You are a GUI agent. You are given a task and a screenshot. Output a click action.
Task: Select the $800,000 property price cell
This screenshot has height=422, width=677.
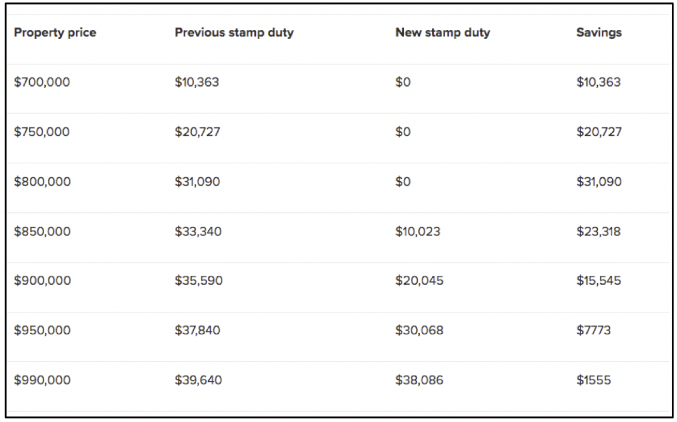(x=42, y=182)
